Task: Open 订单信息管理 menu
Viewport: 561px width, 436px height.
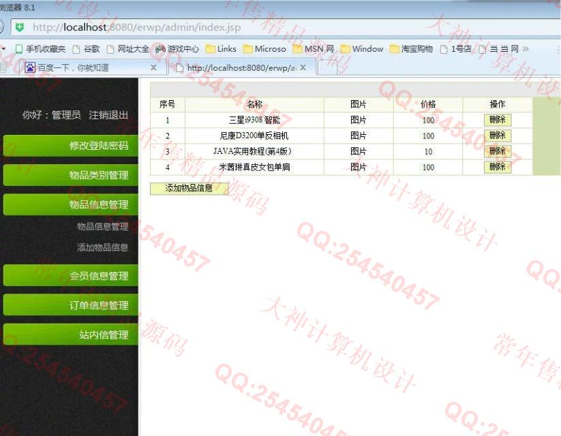Action: 70,305
